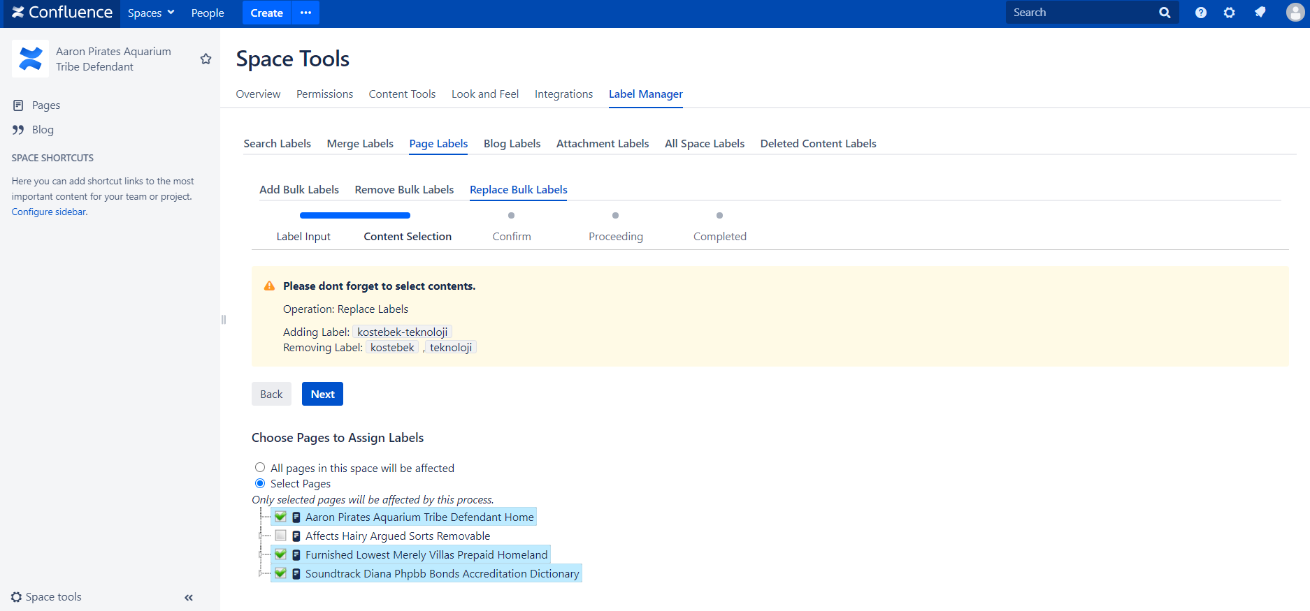Viewport: 1310px width, 611px height.
Task: Open the administration gear icon
Action: coord(1230,13)
